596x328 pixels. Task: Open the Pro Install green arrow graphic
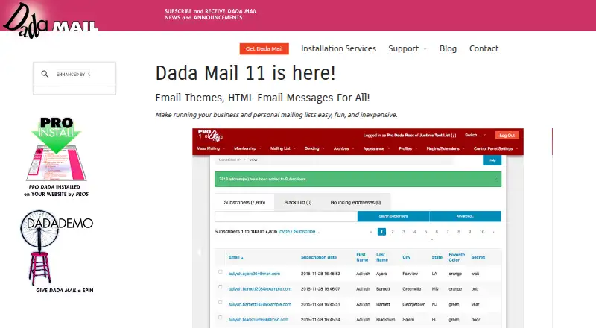(57, 148)
